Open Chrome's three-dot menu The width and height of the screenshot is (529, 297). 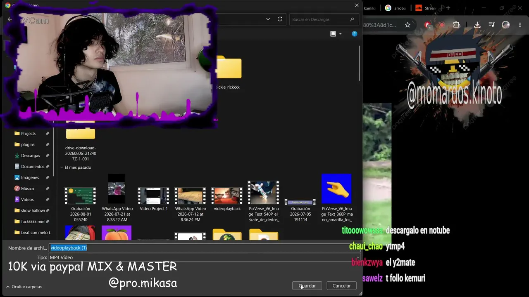click(x=519, y=25)
